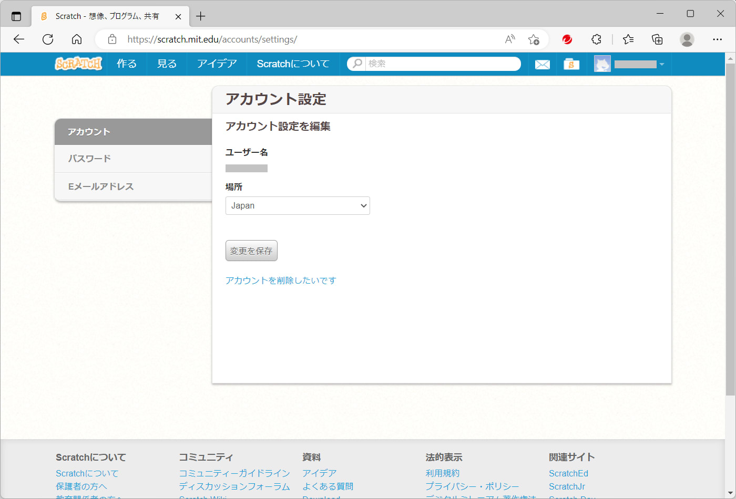Open the アイデア navigation item
The height and width of the screenshot is (499, 736).
pos(217,64)
